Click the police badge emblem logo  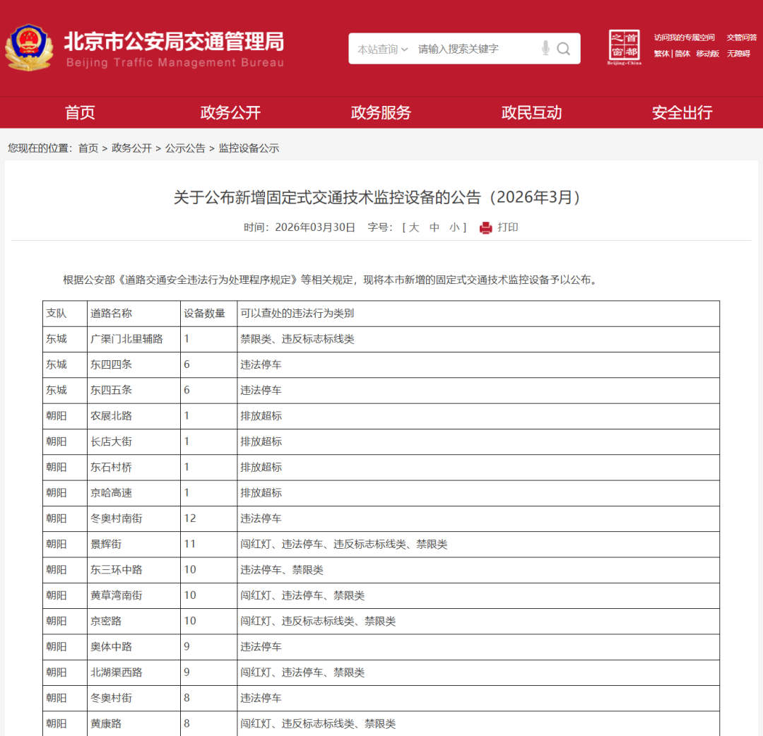click(x=29, y=48)
